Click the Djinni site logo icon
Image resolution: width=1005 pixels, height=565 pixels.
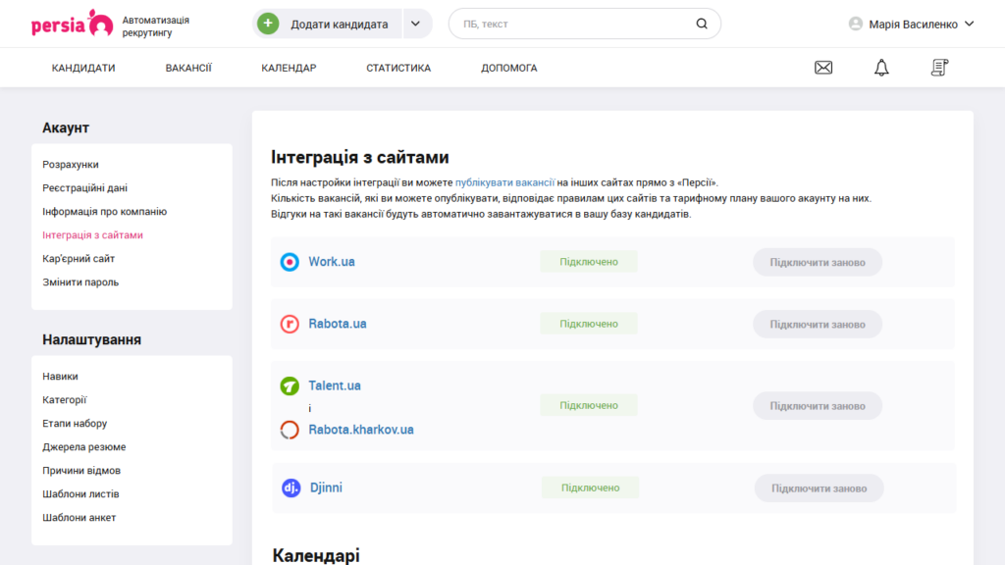click(291, 488)
